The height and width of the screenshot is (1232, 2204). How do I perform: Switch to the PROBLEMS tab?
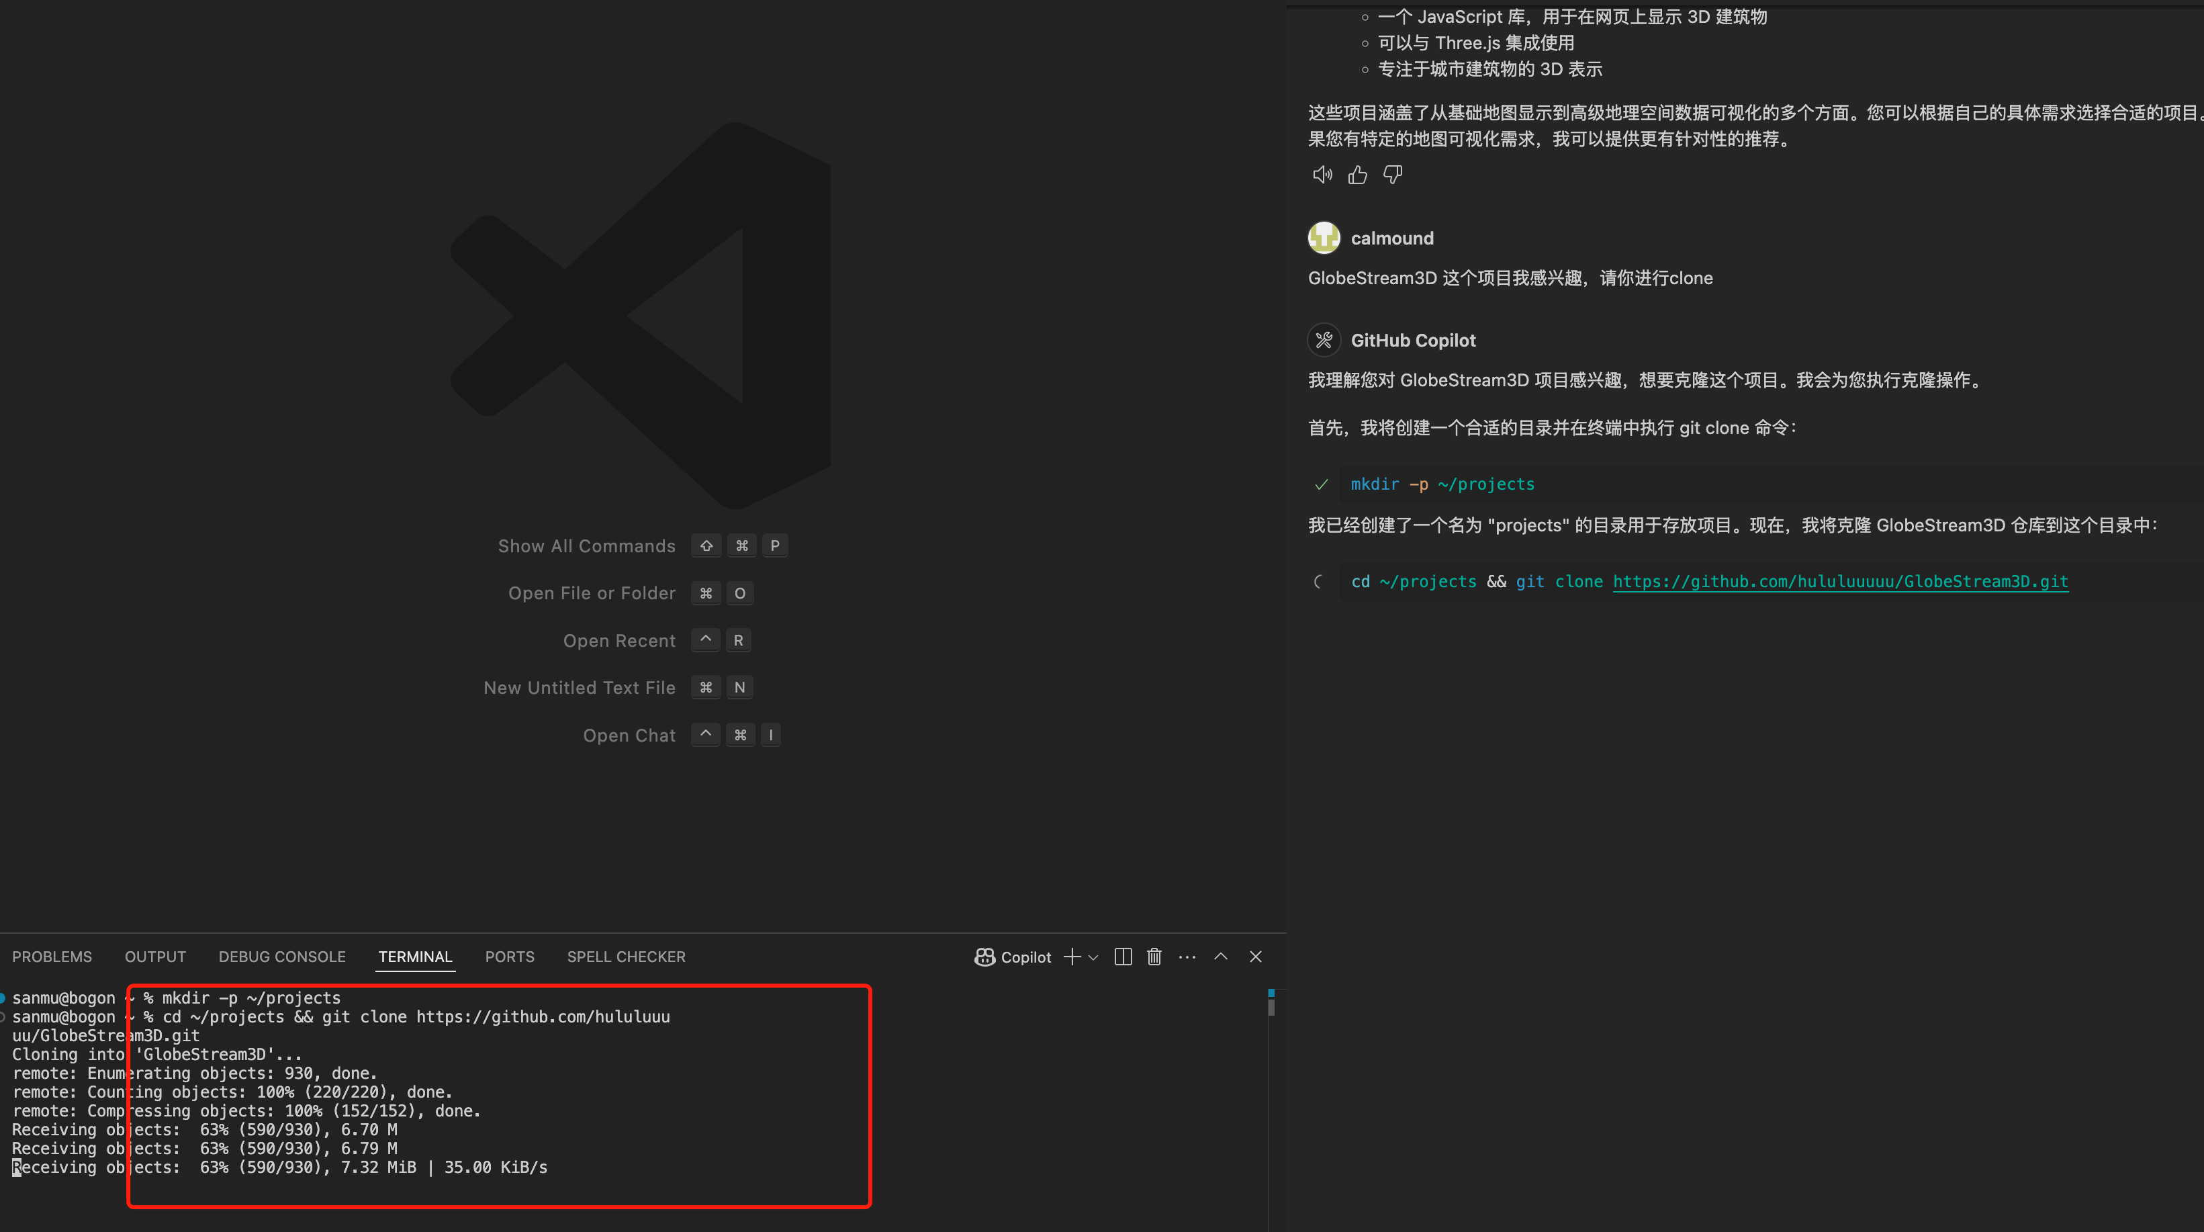coord(52,957)
